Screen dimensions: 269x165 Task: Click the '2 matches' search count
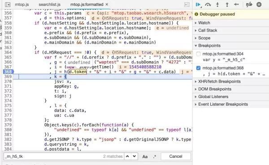point(113,156)
